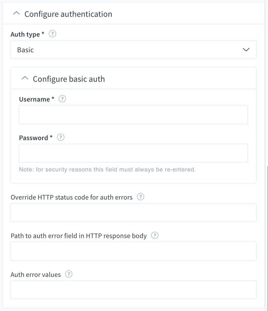Click the dropdown arrow beside Basic
The width and height of the screenshot is (268, 311).
[x=246, y=50]
